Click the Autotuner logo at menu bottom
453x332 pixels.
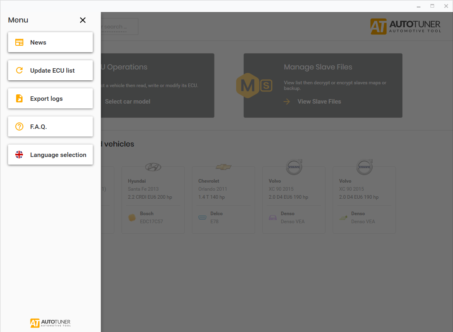pyautogui.click(x=50, y=323)
